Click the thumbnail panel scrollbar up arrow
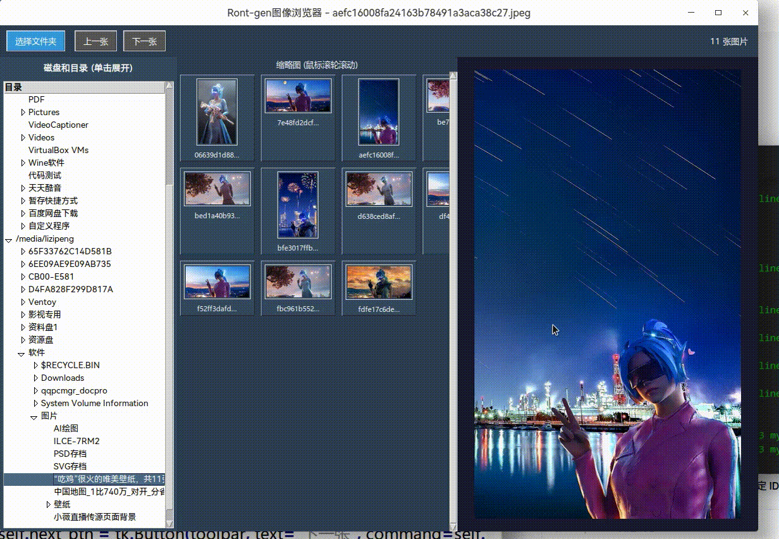 click(453, 75)
